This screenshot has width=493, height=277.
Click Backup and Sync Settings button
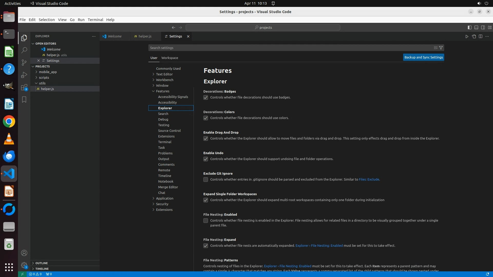(423, 57)
